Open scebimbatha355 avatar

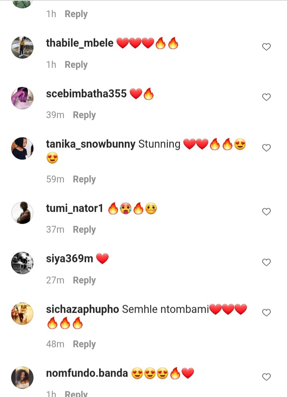pos(22,98)
